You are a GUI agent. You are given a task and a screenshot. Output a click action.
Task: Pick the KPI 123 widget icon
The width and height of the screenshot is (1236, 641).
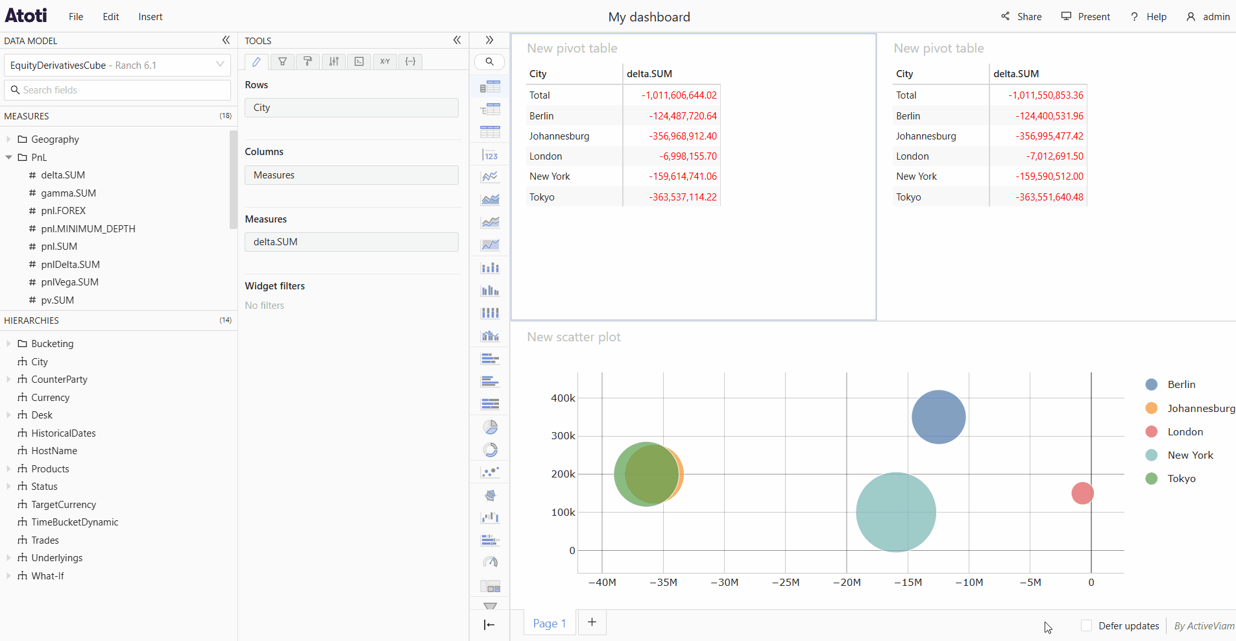coord(491,155)
